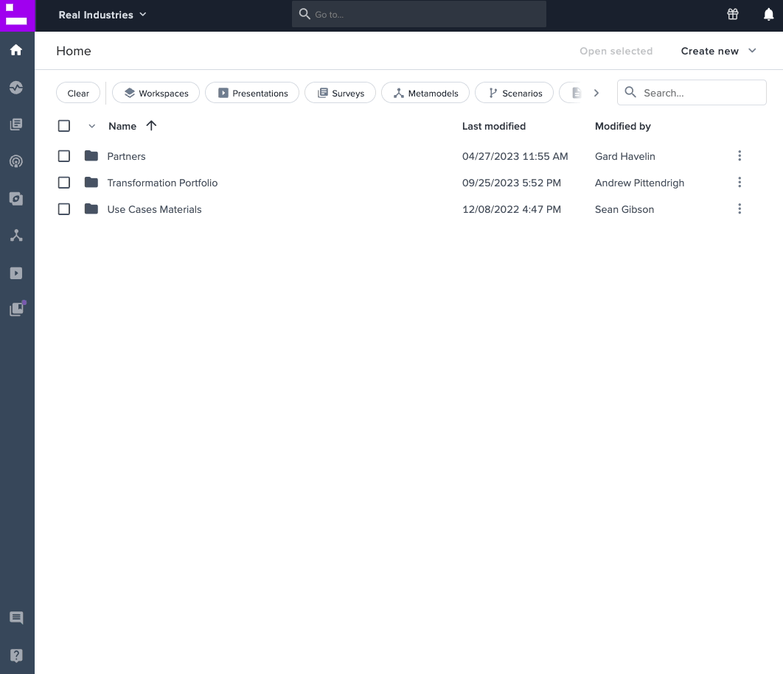Viewport: 783px width, 674px height.
Task: Click the Home page title
Action: click(x=74, y=51)
